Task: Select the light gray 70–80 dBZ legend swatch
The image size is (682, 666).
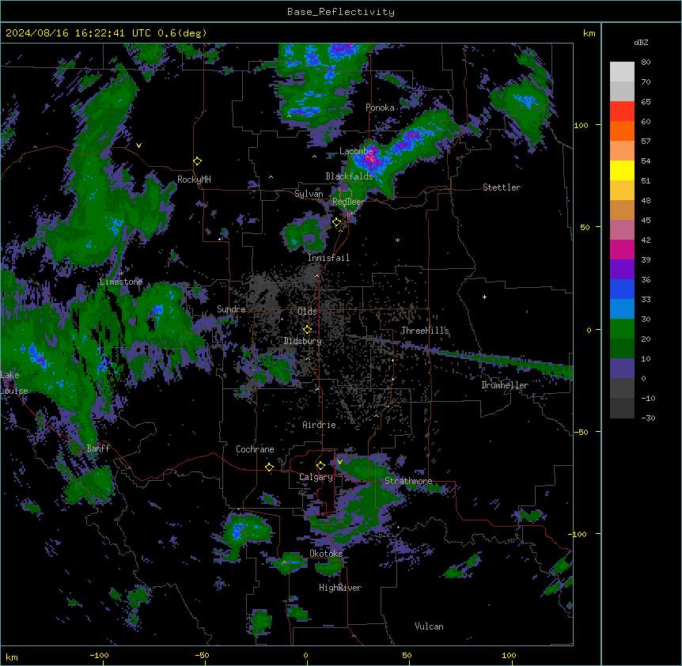Action: coord(622,72)
